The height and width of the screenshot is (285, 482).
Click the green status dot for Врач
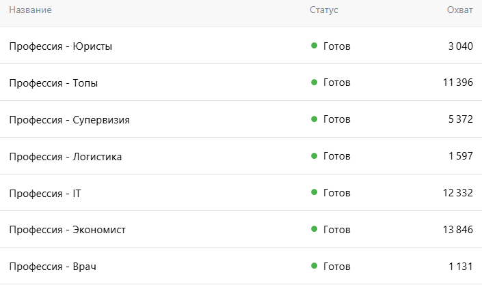point(314,265)
